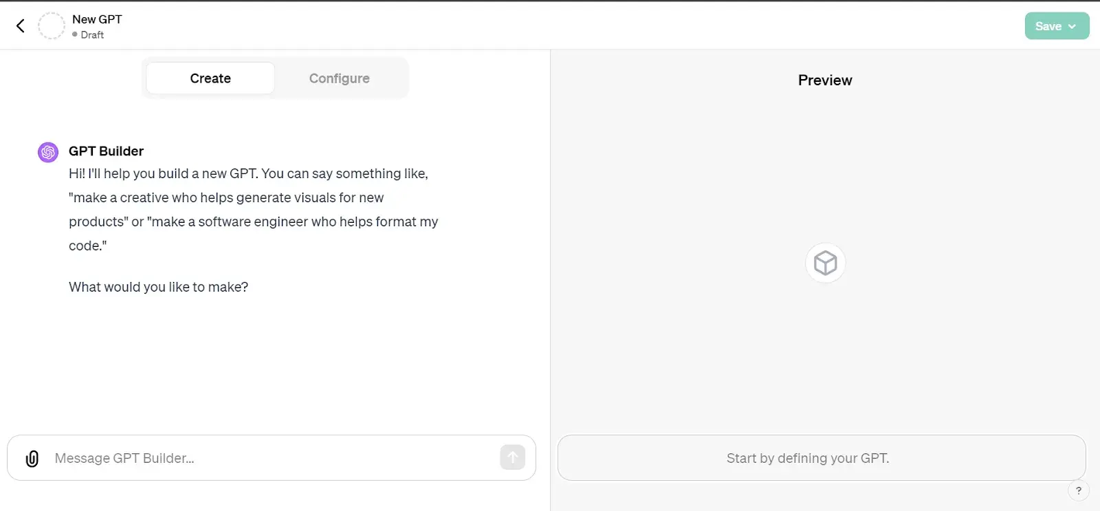Image resolution: width=1100 pixels, height=511 pixels.
Task: Click the Save button
Action: (x=1048, y=25)
